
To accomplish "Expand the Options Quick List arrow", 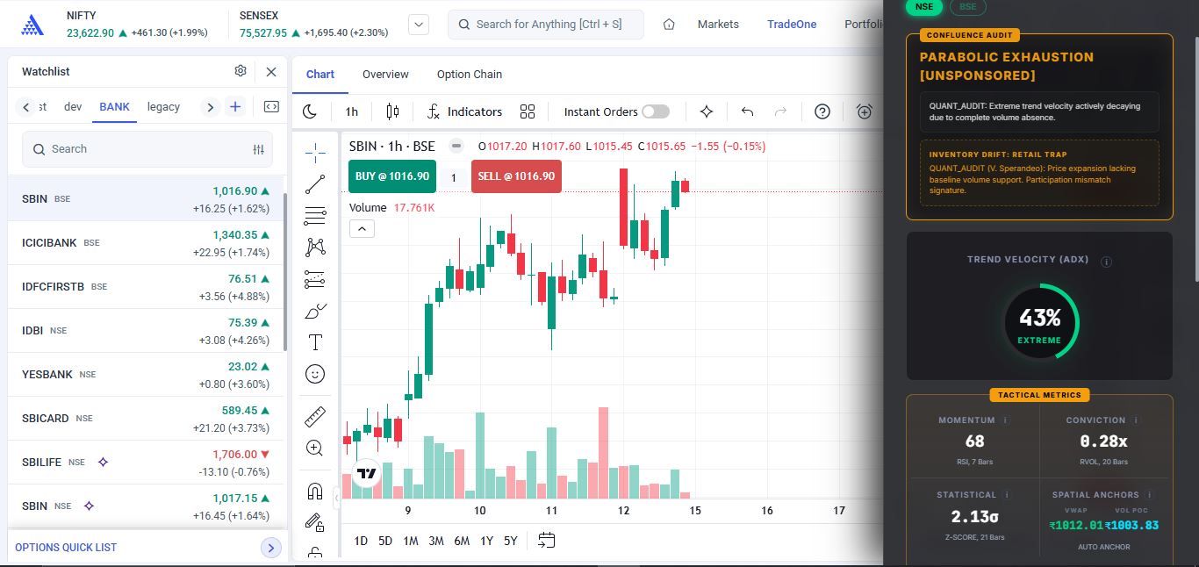I will pos(271,548).
